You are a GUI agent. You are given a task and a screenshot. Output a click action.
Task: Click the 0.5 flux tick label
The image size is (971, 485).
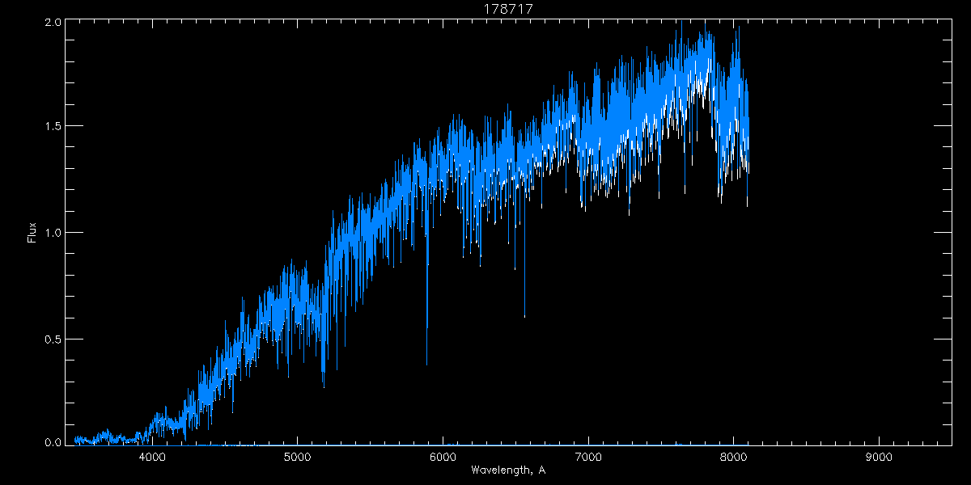point(53,339)
